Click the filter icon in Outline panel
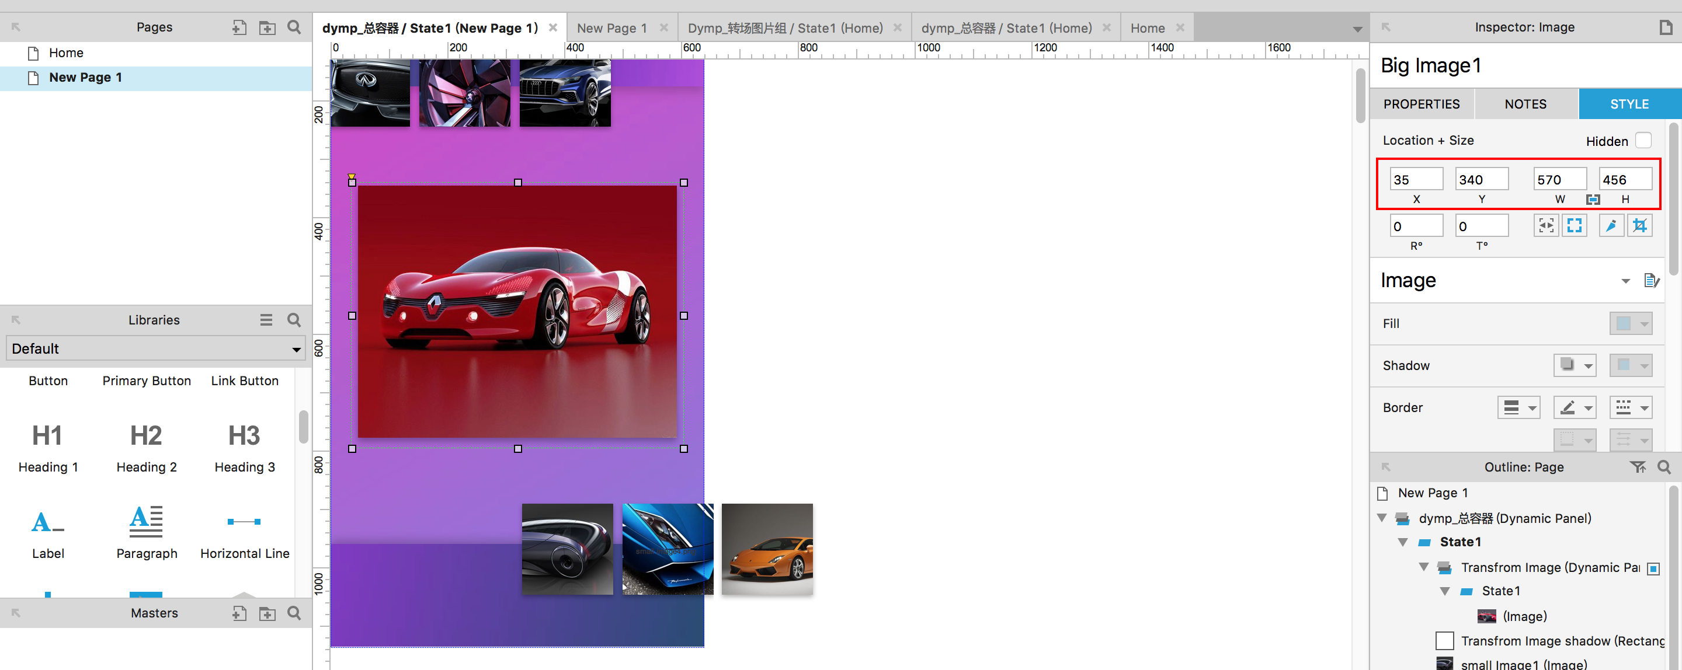 click(1637, 467)
